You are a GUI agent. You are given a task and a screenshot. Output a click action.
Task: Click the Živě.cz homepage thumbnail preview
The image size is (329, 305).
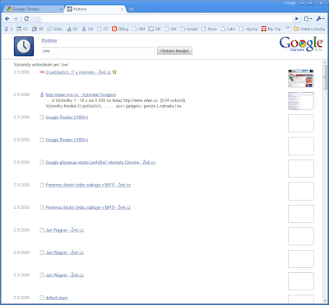(301, 78)
